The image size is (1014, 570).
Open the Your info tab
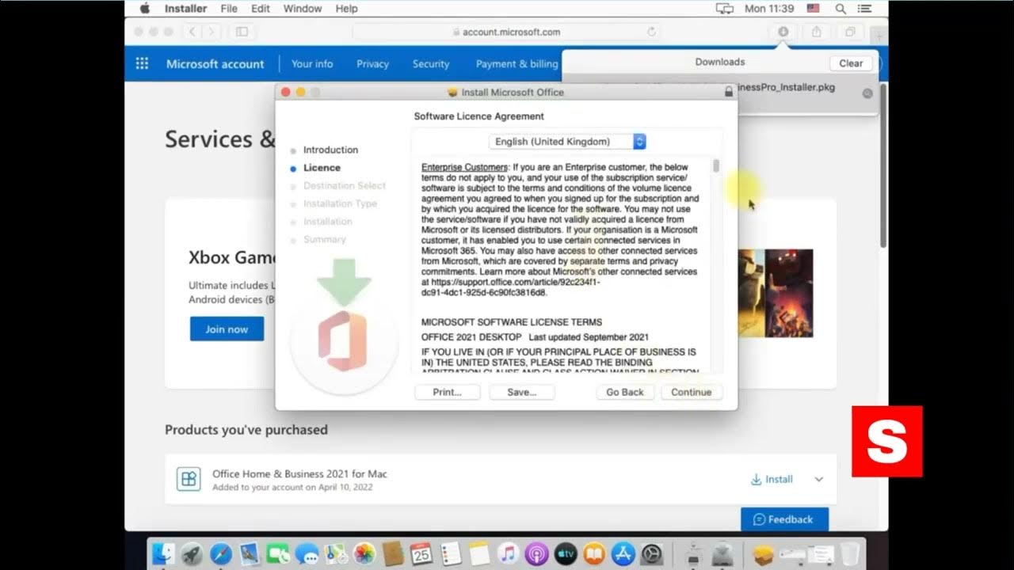pyautogui.click(x=312, y=64)
